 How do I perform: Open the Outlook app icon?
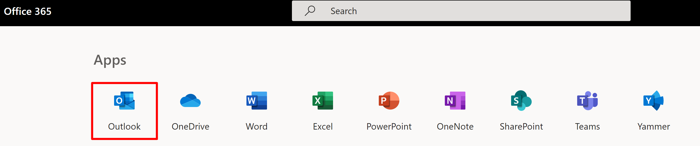[124, 100]
